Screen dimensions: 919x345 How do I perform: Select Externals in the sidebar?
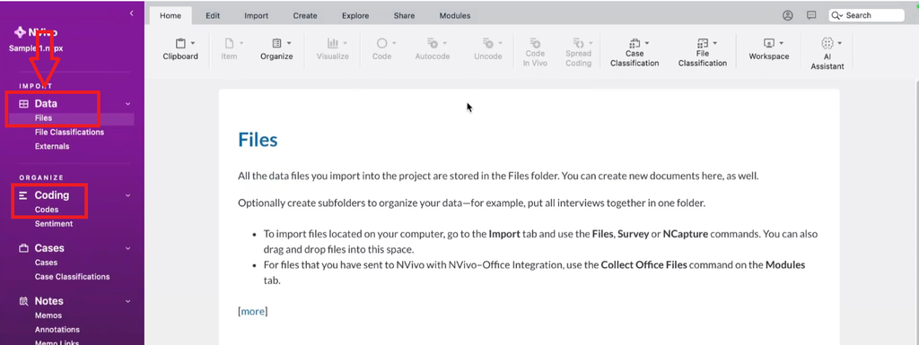[51, 146]
